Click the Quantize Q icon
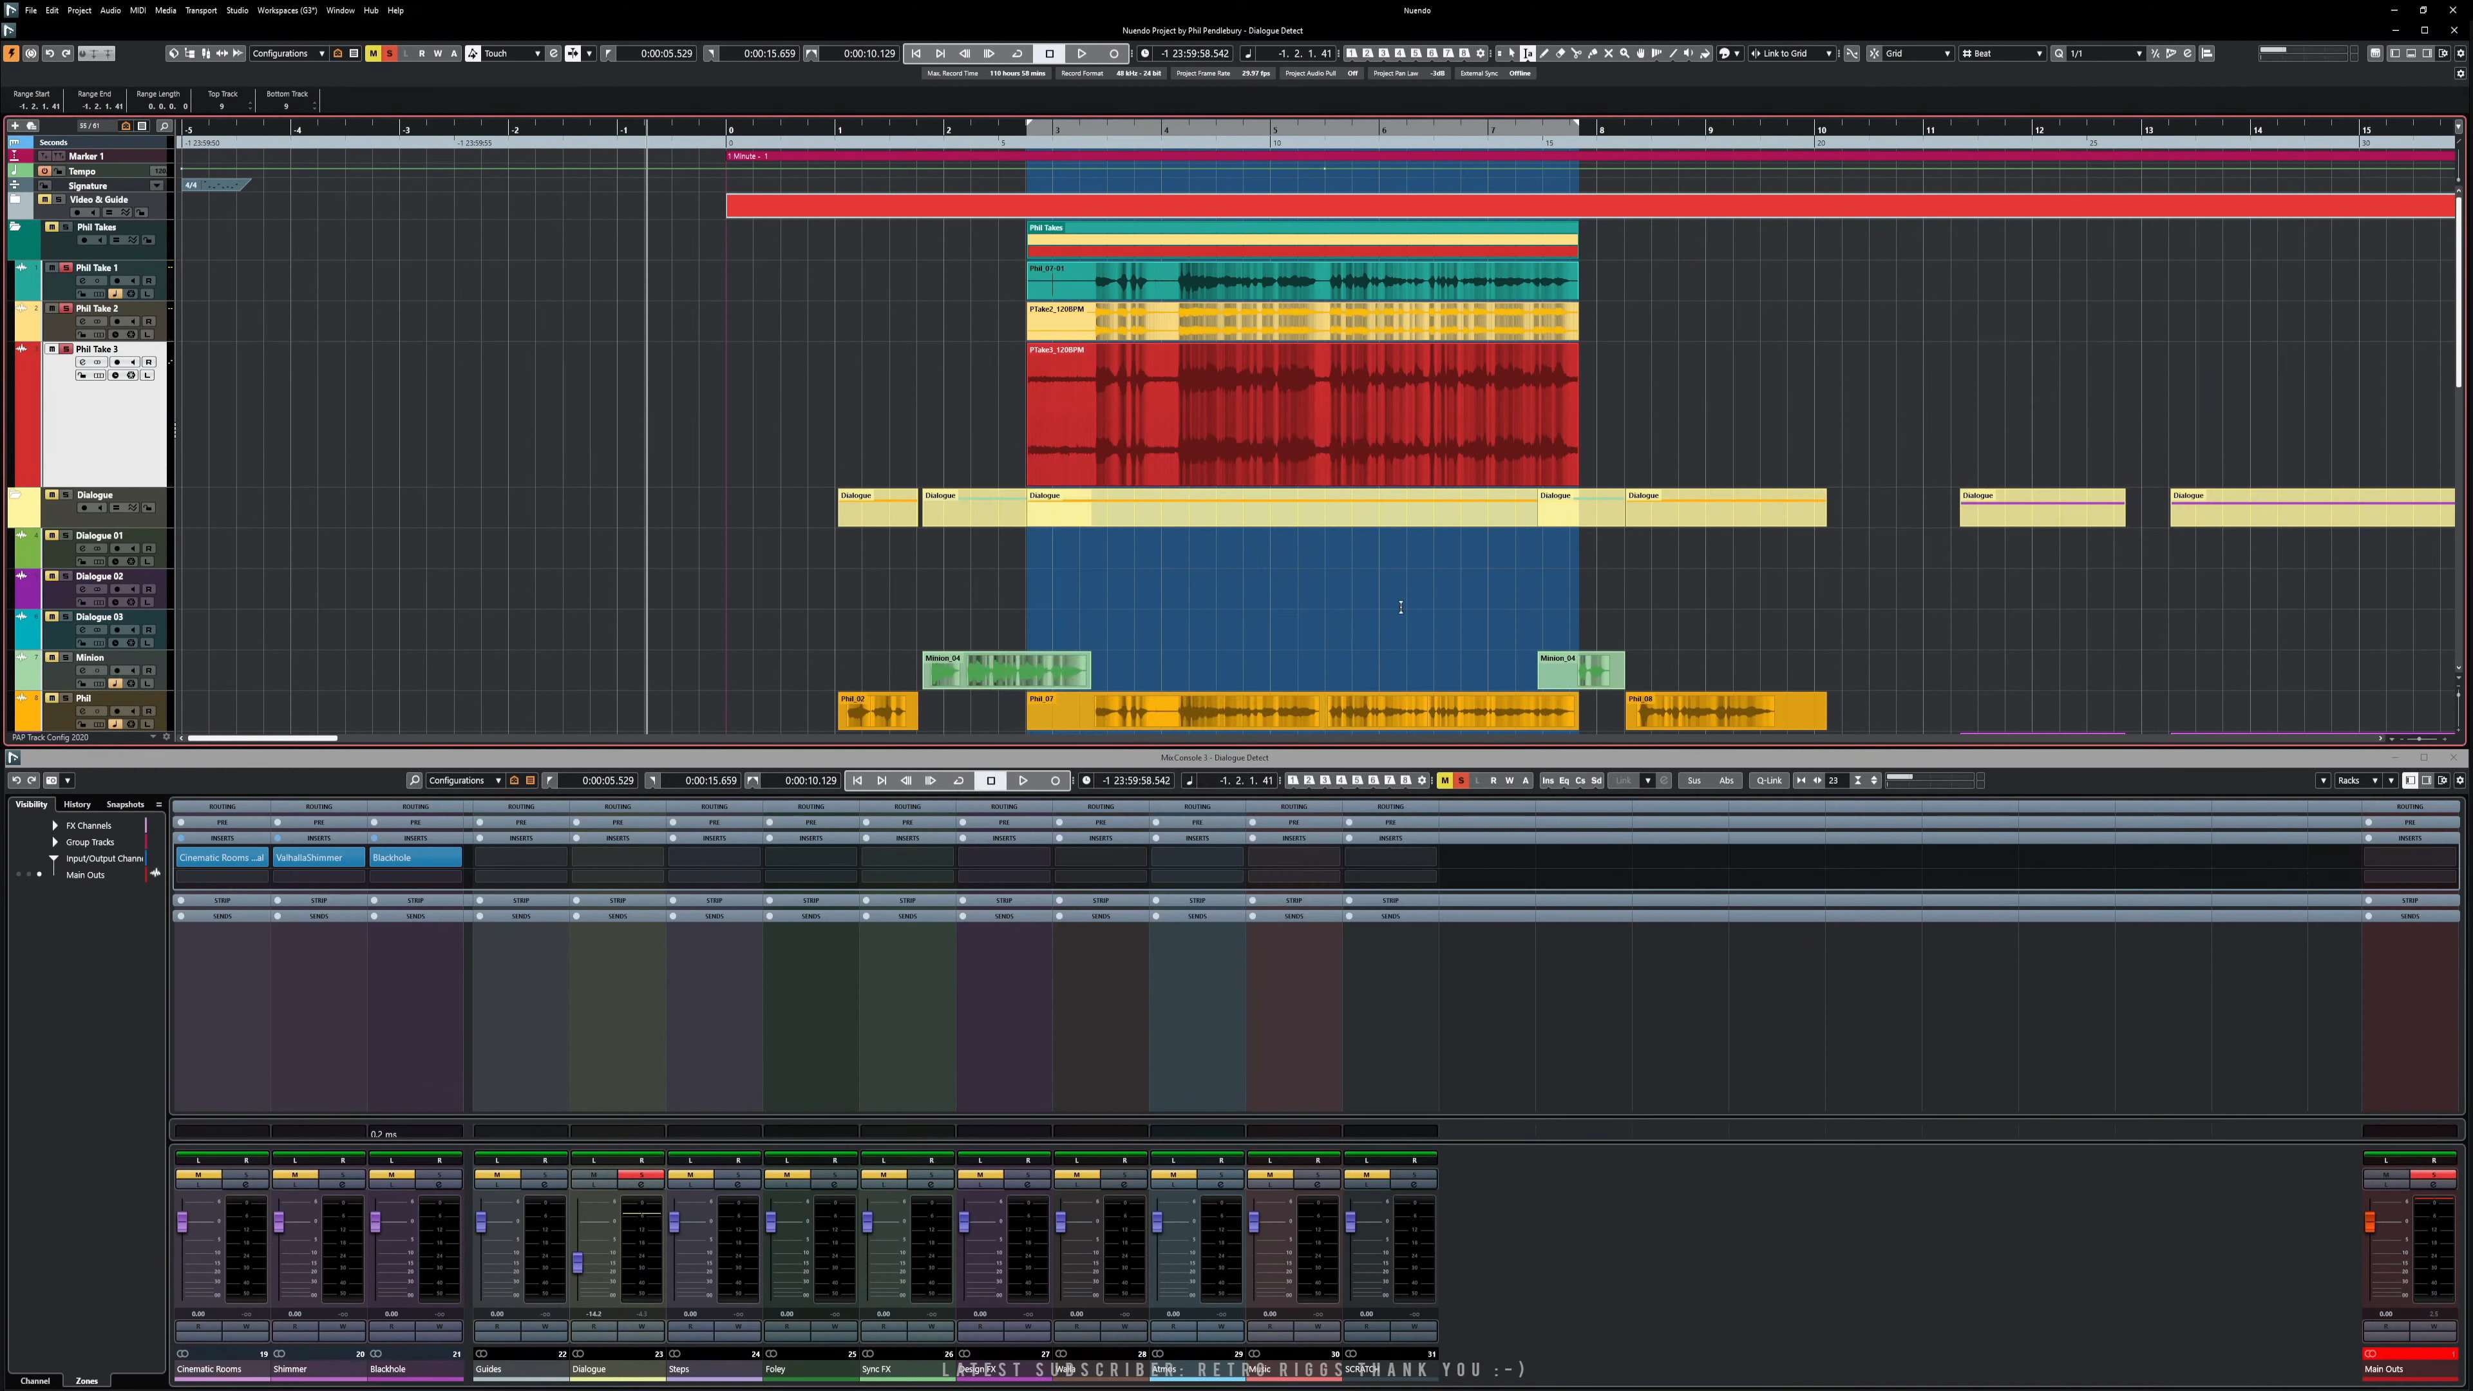 (2060, 53)
